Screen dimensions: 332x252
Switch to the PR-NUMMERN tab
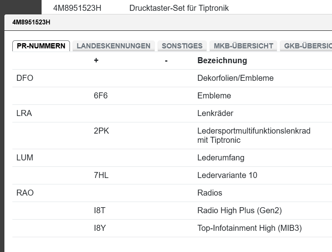point(41,46)
